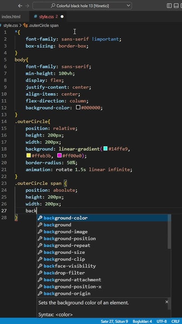Viewport: 182px width, 324px height.
Task: Pick backdrop-filter from the list
Action: coord(102,273)
